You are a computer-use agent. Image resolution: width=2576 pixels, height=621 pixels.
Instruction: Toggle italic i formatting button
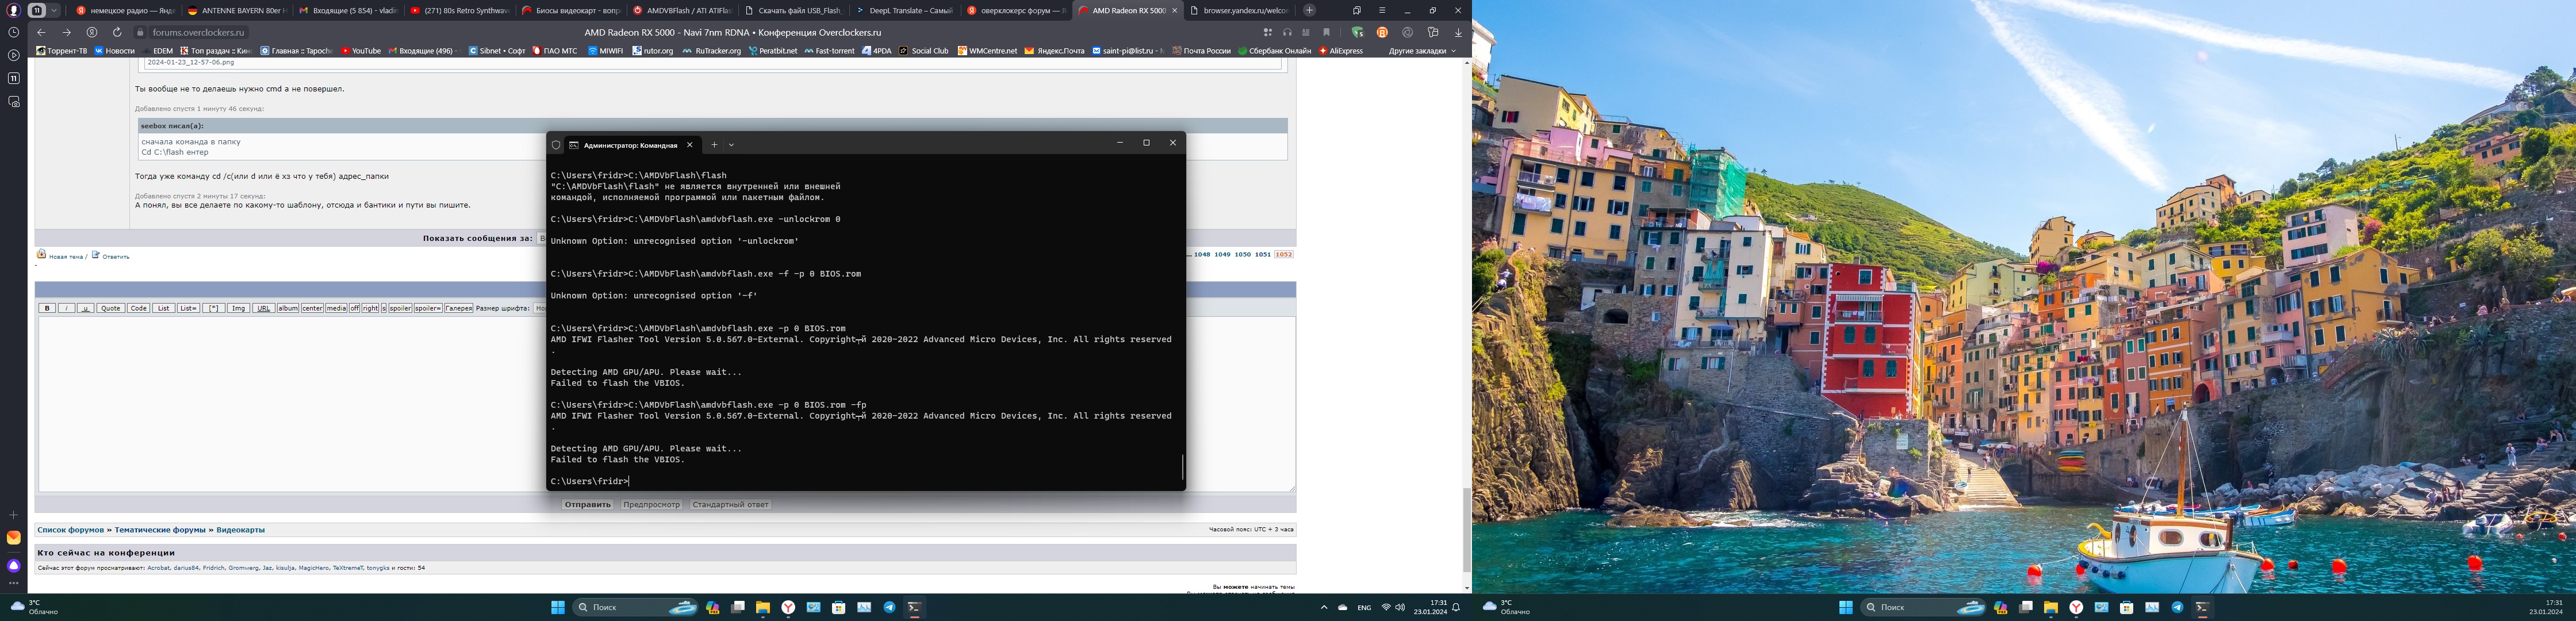(66, 308)
